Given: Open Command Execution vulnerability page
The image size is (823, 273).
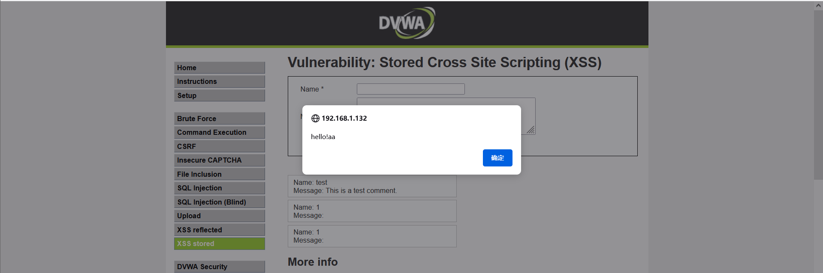Looking at the screenshot, I should (220, 132).
